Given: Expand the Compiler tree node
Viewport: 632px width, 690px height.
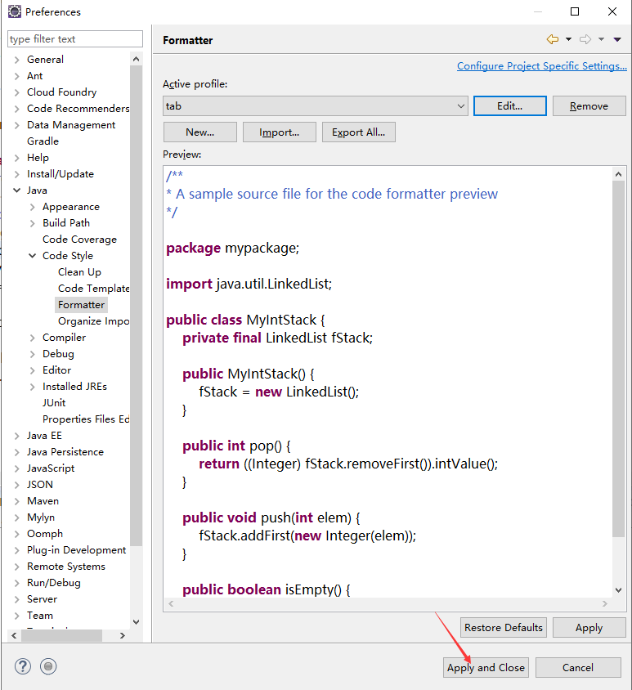Looking at the screenshot, I should coord(32,338).
